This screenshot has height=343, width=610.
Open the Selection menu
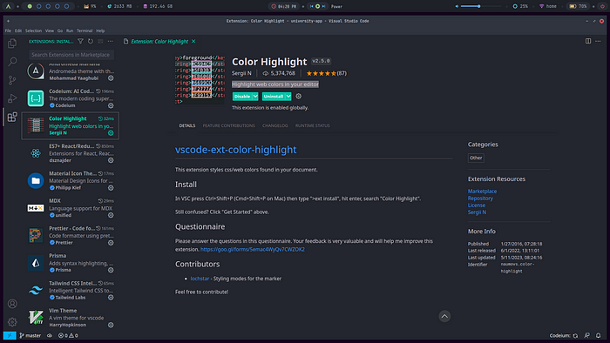click(x=33, y=30)
